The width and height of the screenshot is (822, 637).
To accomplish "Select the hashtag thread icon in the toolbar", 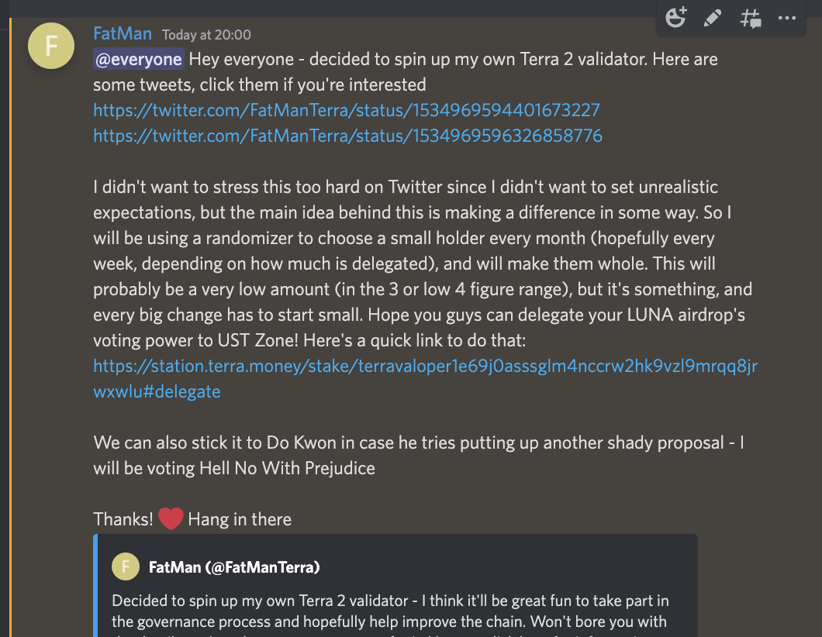I will click(x=750, y=18).
